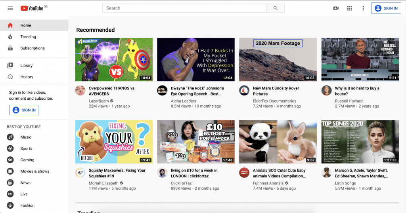Open 'Why is it so hard to buy a house?' title

point(357,91)
